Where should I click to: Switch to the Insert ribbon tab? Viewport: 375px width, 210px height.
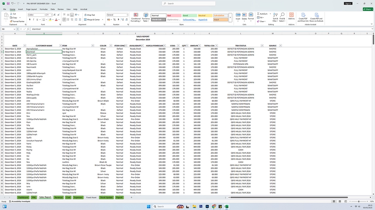coord(21,9)
